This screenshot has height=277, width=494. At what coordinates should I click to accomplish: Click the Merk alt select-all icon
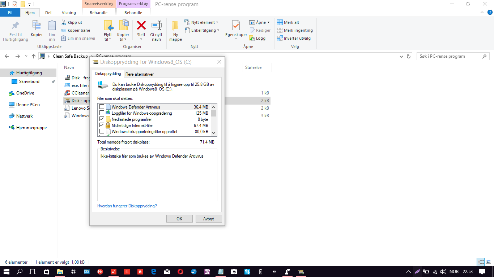pos(280,22)
